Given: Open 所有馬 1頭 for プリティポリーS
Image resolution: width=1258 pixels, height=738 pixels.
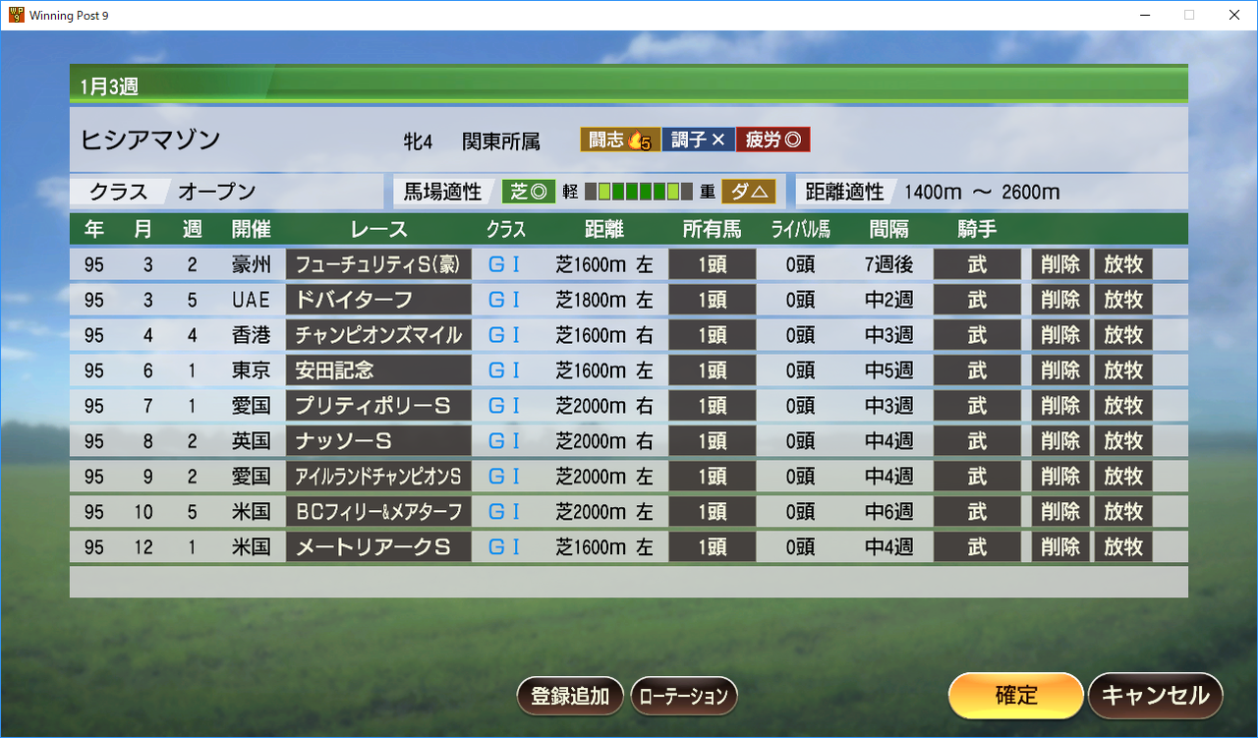Looking at the screenshot, I should tap(713, 406).
